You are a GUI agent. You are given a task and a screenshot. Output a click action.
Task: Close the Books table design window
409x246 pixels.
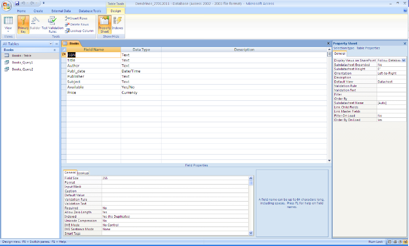click(328, 44)
